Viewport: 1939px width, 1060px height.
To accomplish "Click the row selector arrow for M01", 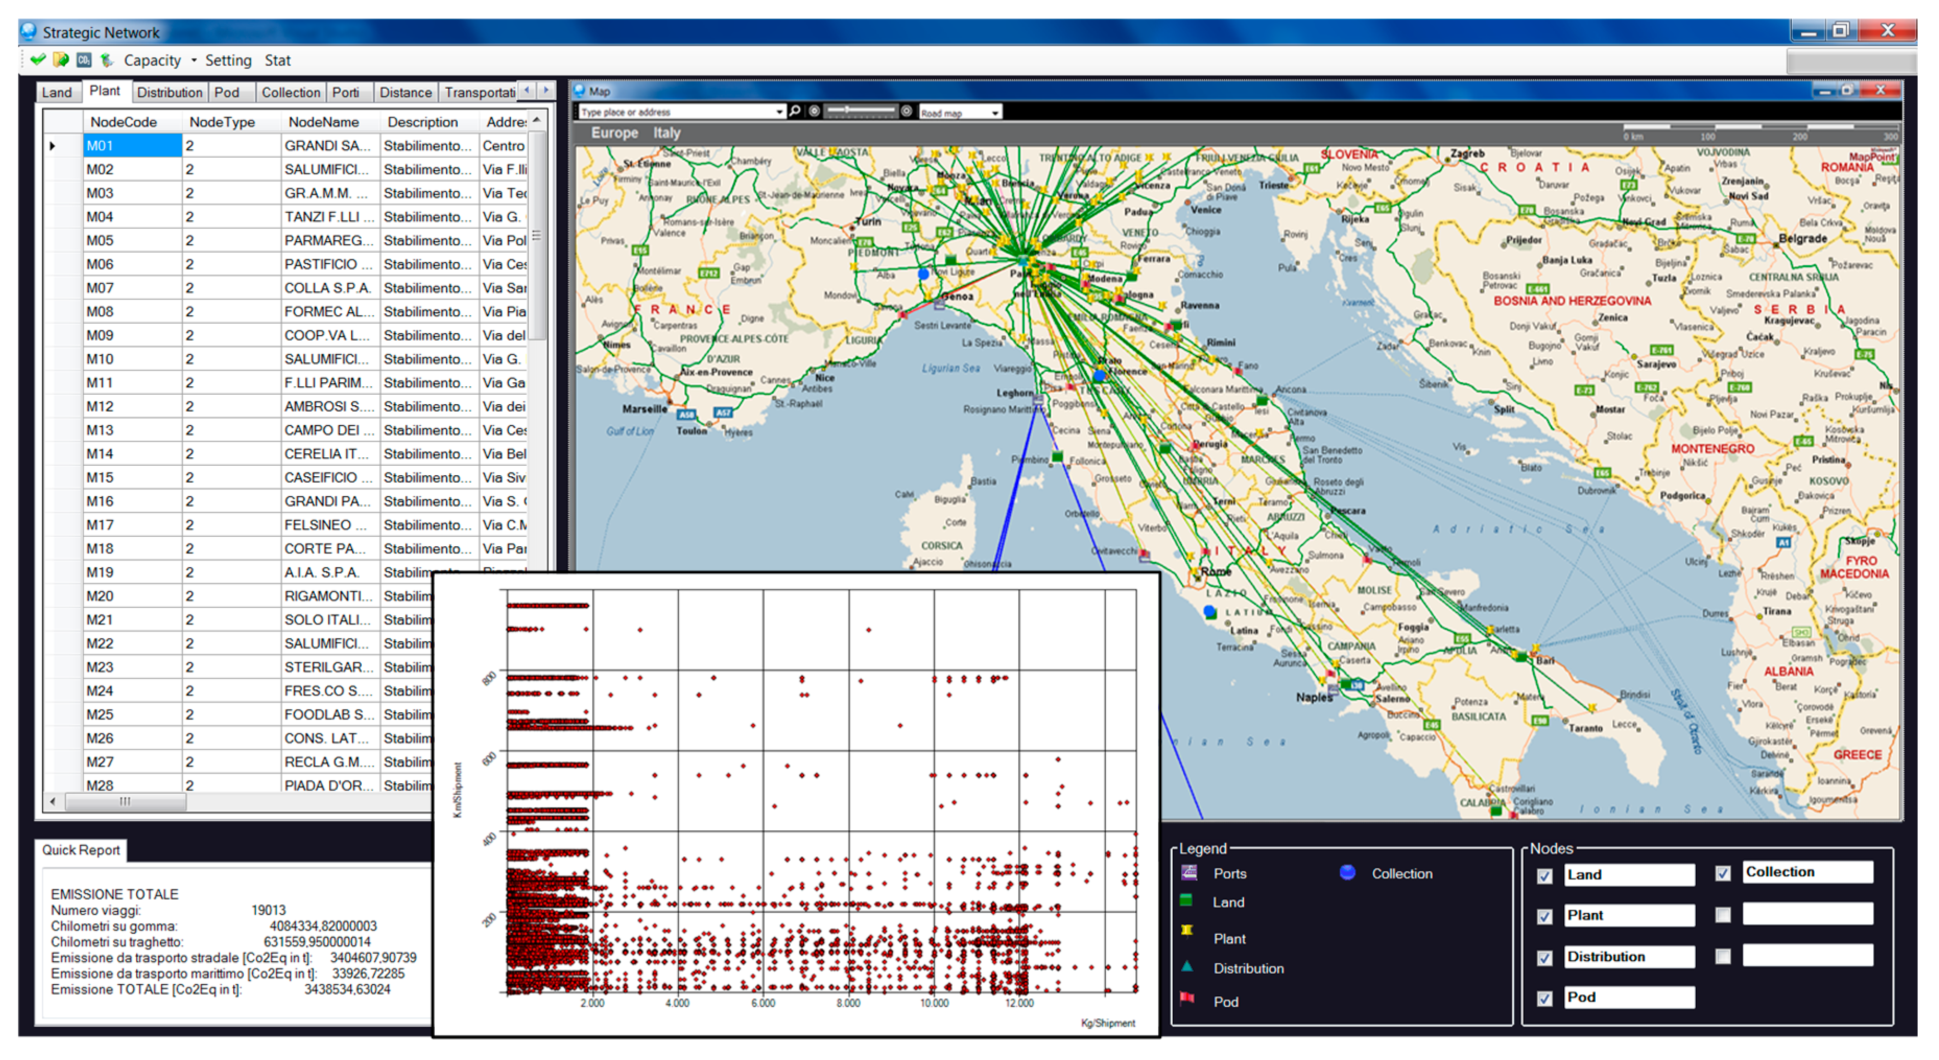I will pyautogui.click(x=53, y=145).
